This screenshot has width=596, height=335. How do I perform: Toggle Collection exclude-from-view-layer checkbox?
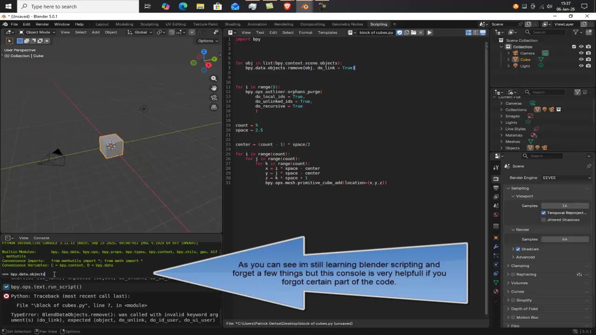pos(574,47)
